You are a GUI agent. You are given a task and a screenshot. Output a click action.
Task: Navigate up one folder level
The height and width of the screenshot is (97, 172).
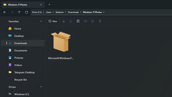click(x=19, y=12)
